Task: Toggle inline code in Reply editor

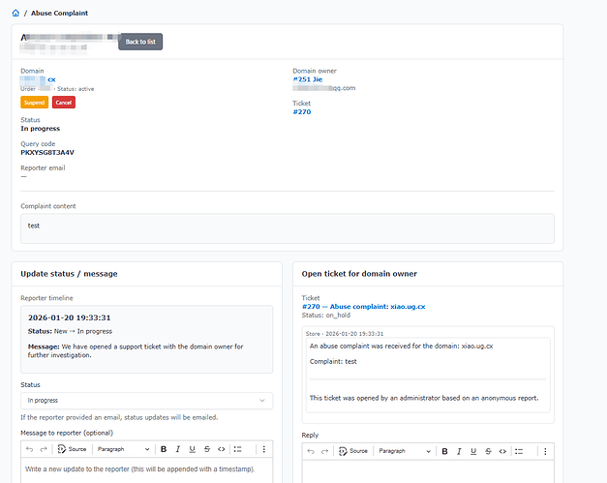Action: (x=502, y=451)
